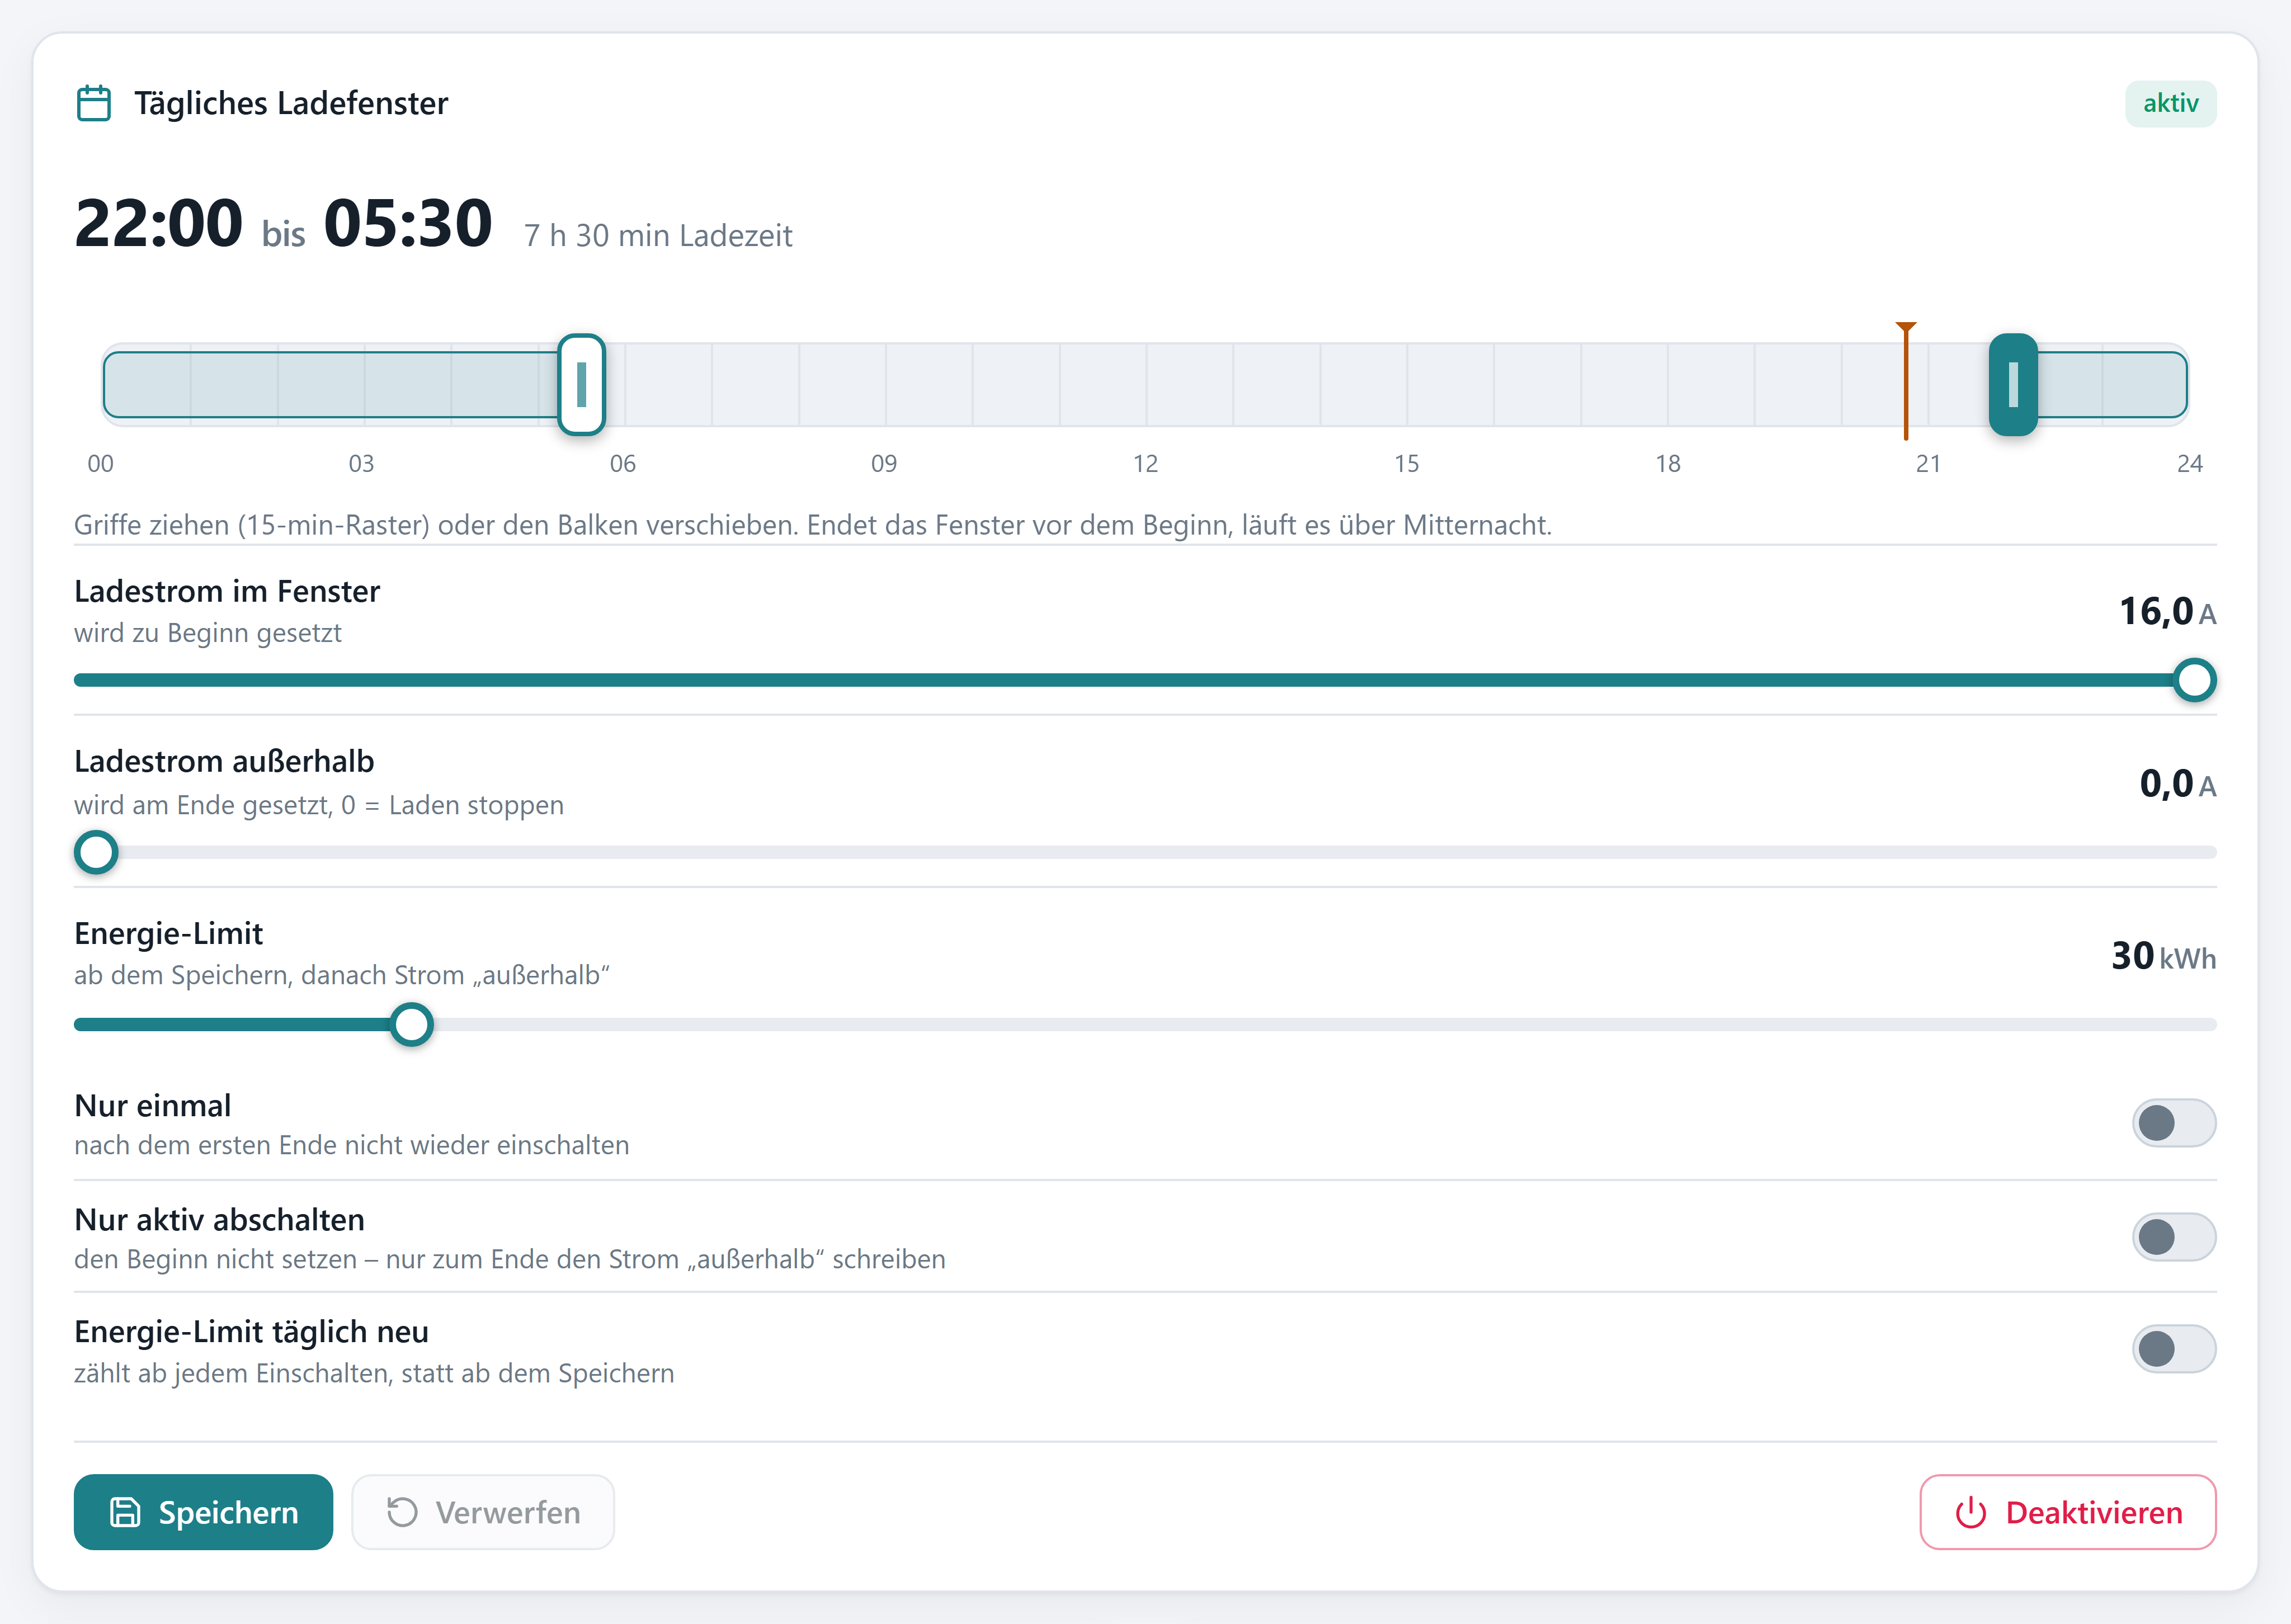Turn on Energie-Limit täglich neu switch
Image resolution: width=2291 pixels, height=1624 pixels.
click(x=2174, y=1349)
